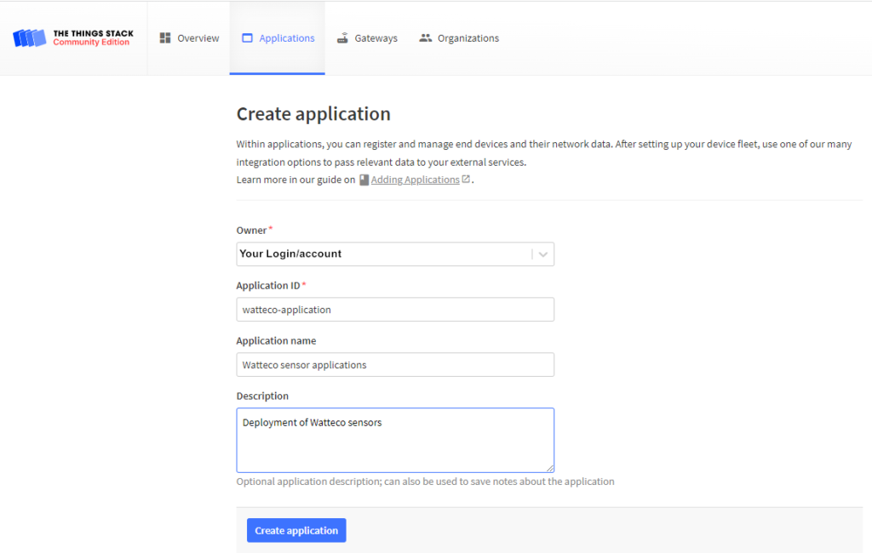Click into the Application name field
Screen dimensions: 872x553
point(395,365)
